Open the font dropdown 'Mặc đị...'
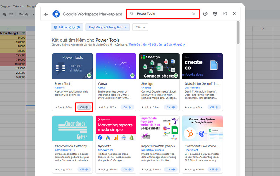This screenshot has height=176, width=280. [26, 14]
